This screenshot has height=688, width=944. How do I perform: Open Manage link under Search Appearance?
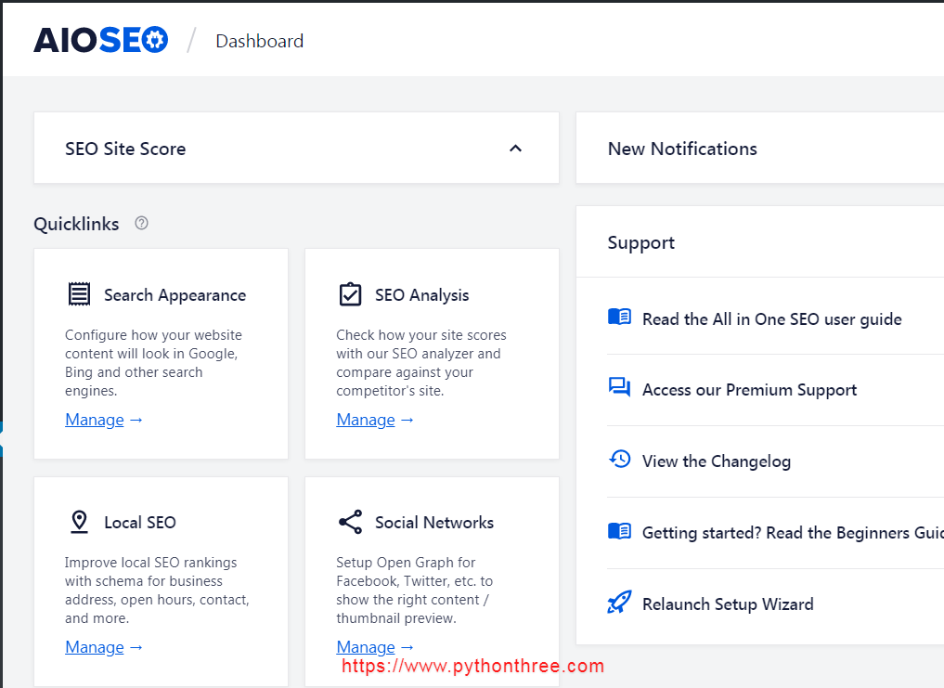tap(95, 419)
